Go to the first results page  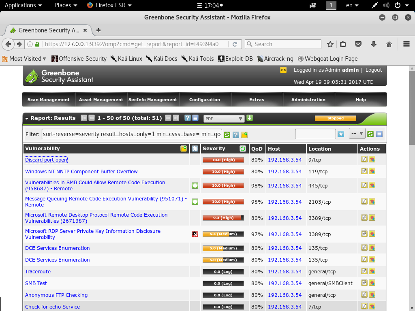[83, 118]
